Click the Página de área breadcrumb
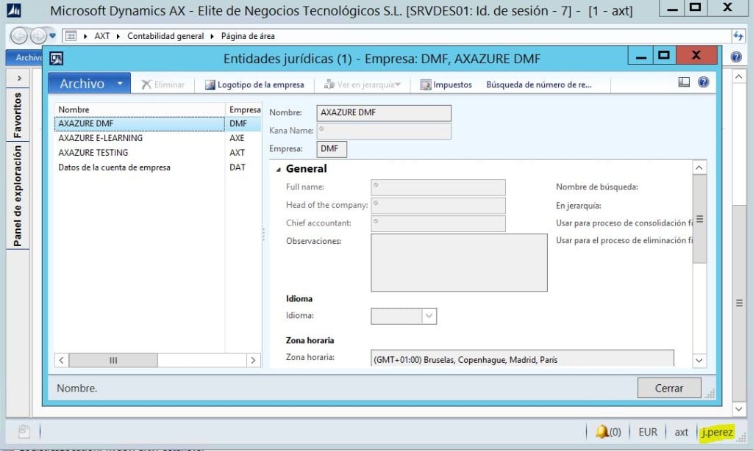This screenshot has width=753, height=451. coord(248,36)
